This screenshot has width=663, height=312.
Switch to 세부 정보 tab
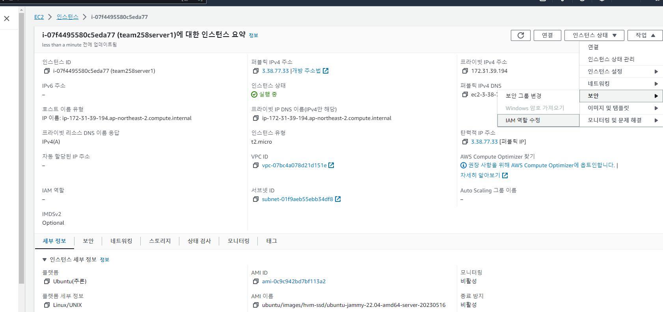click(54, 241)
